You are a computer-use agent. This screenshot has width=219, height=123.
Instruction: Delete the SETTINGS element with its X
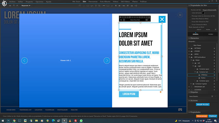tap(214, 49)
